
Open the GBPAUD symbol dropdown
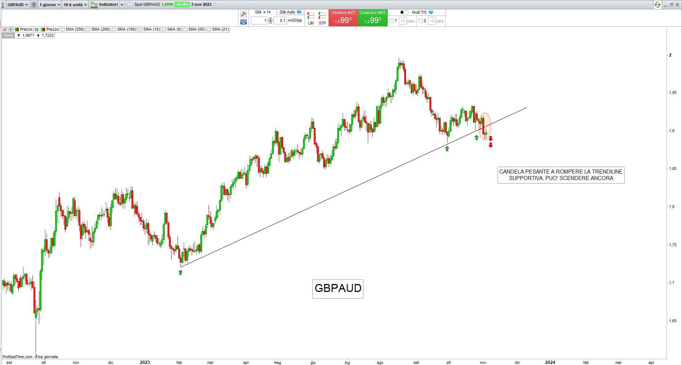coord(18,5)
